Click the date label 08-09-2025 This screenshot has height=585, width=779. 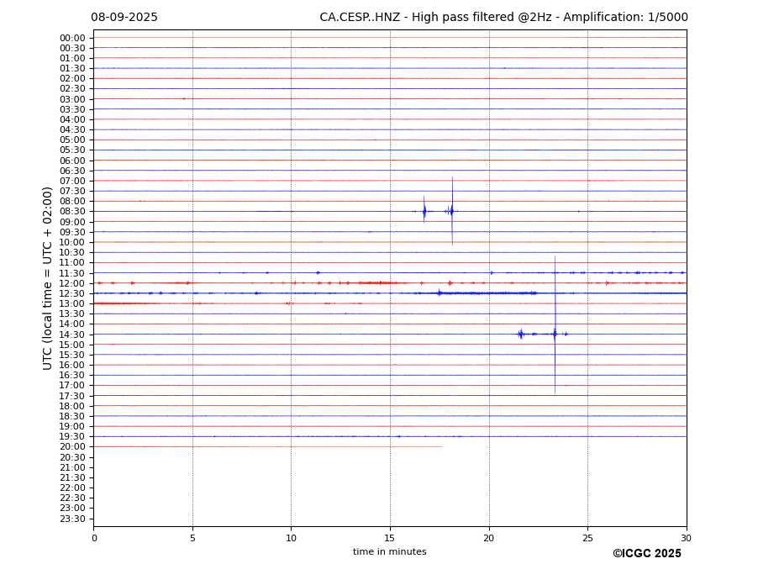pos(124,18)
